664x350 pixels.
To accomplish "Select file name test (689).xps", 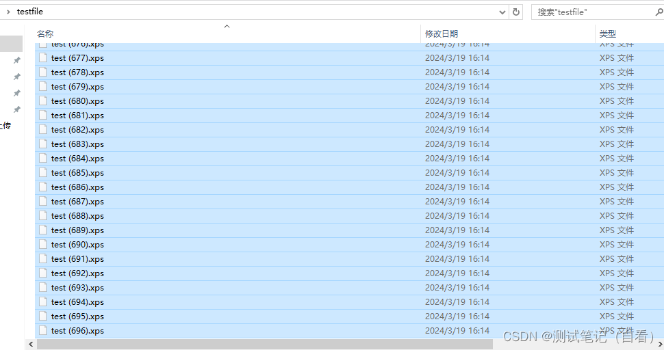I will tap(77, 230).
